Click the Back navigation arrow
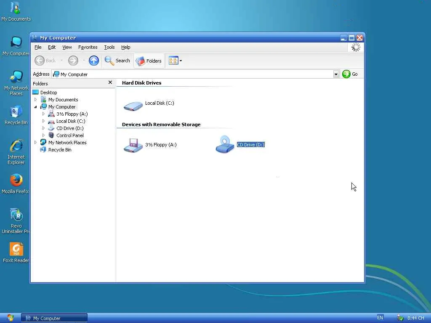 pyautogui.click(x=40, y=61)
